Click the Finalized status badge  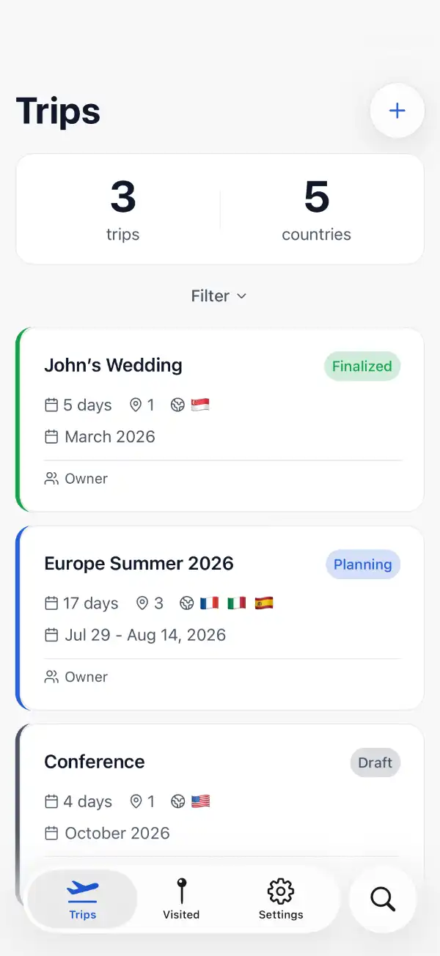point(362,365)
